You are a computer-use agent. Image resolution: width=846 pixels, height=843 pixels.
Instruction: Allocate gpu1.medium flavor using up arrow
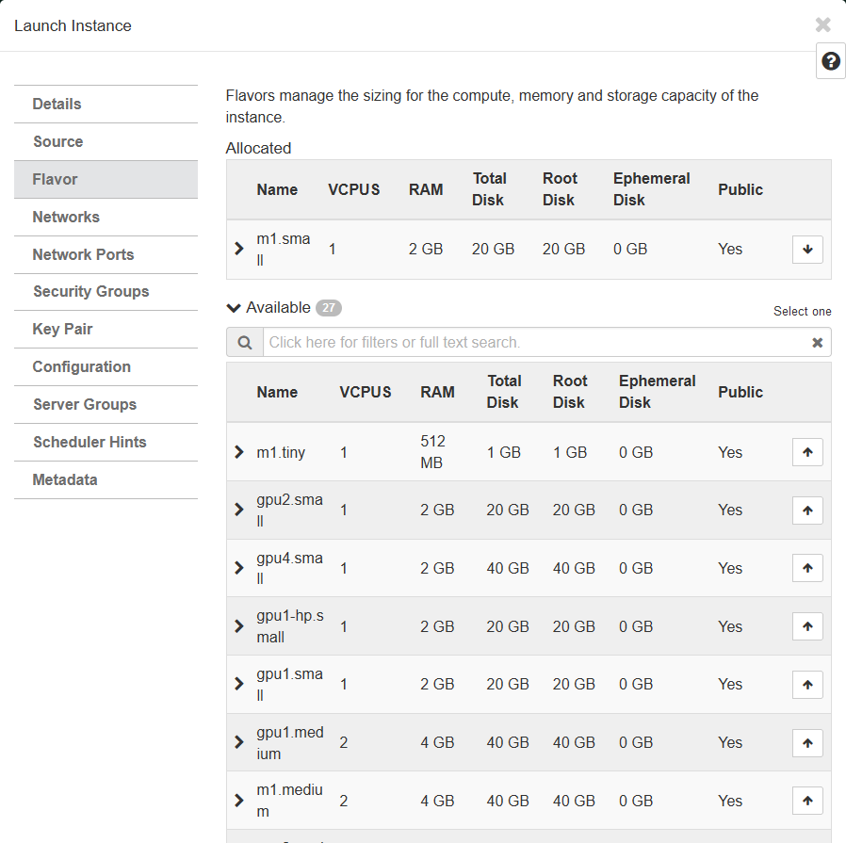click(x=807, y=743)
